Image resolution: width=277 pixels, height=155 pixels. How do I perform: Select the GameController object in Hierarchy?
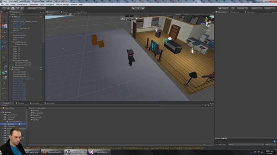pos(19,35)
